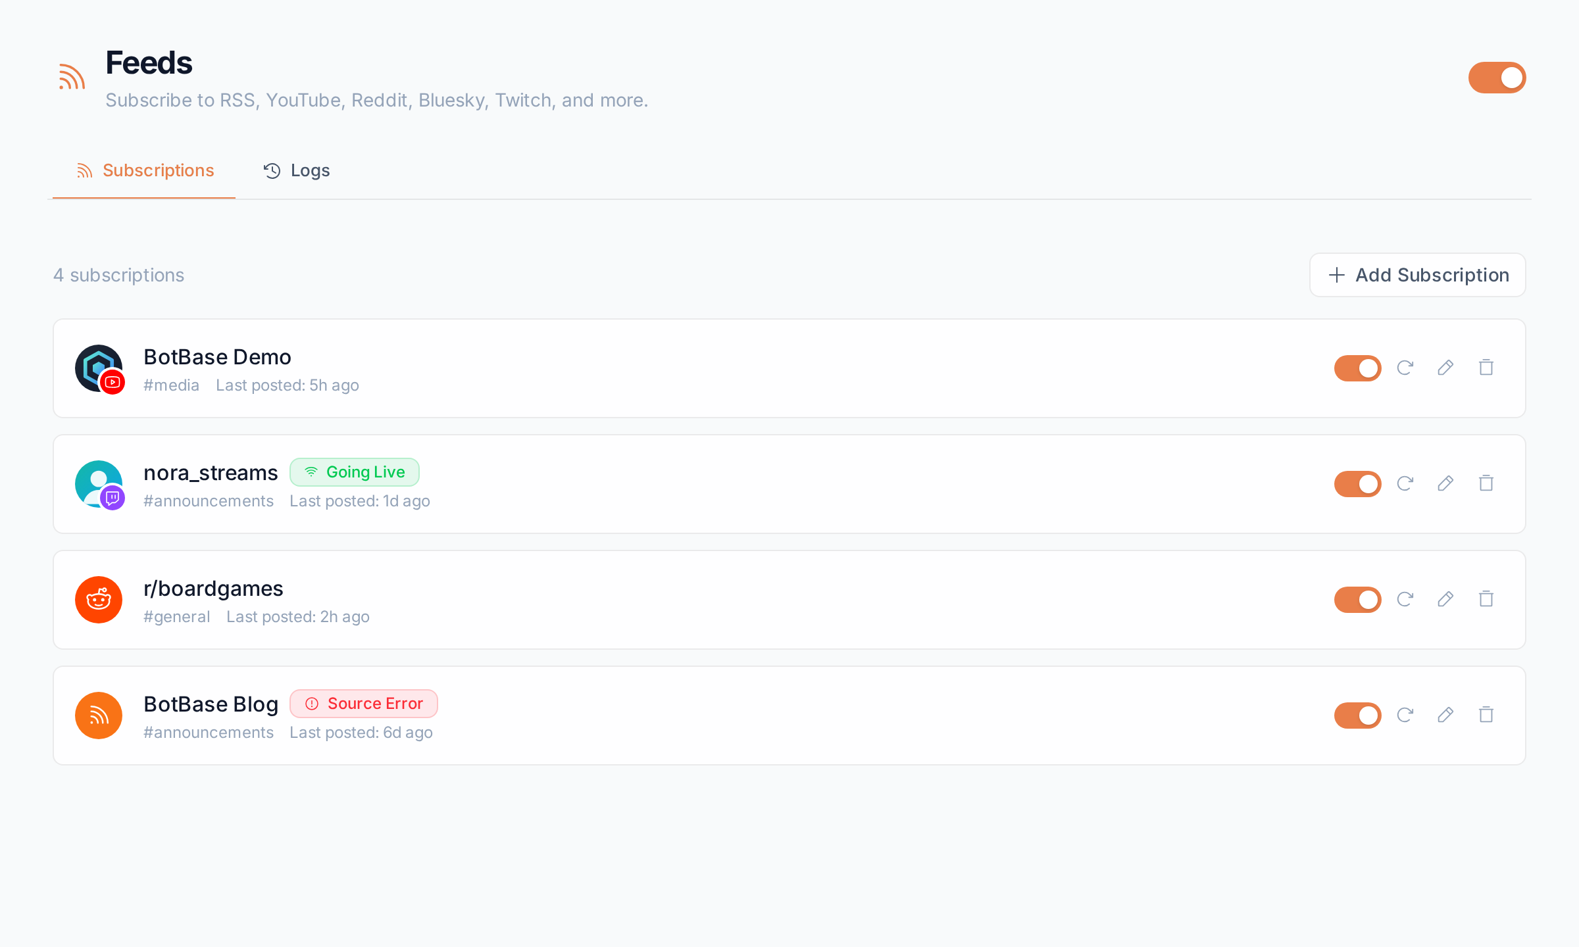Click the Feeds page heading
The width and height of the screenshot is (1579, 947).
tap(149, 63)
